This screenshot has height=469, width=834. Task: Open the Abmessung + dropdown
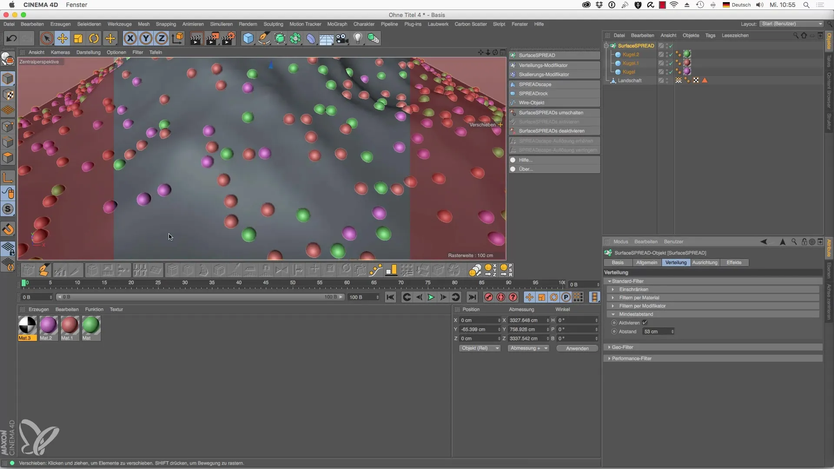click(529, 348)
